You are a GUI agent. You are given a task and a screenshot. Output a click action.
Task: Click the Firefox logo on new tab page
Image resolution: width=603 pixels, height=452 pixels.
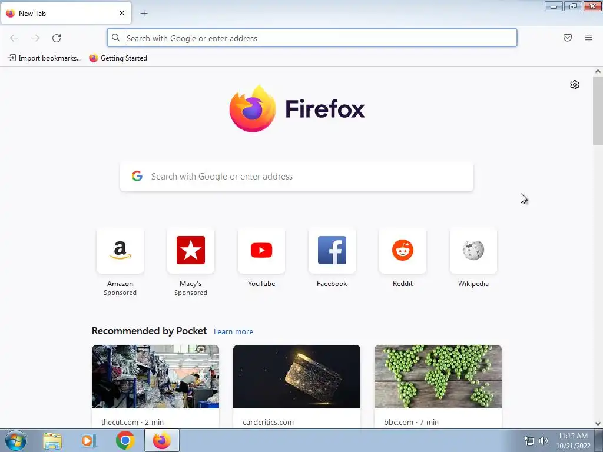point(297,109)
